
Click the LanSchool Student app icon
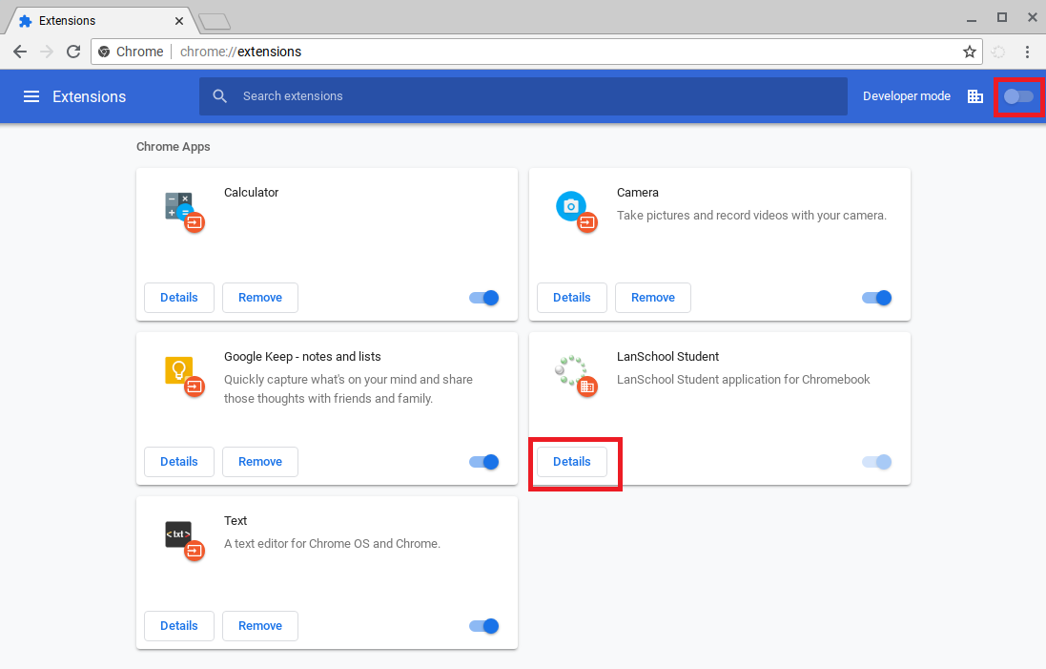pyautogui.click(x=576, y=376)
